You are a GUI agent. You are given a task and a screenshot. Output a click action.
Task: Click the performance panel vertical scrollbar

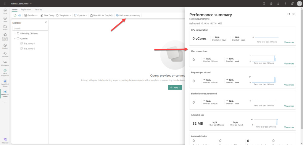tap(302, 69)
